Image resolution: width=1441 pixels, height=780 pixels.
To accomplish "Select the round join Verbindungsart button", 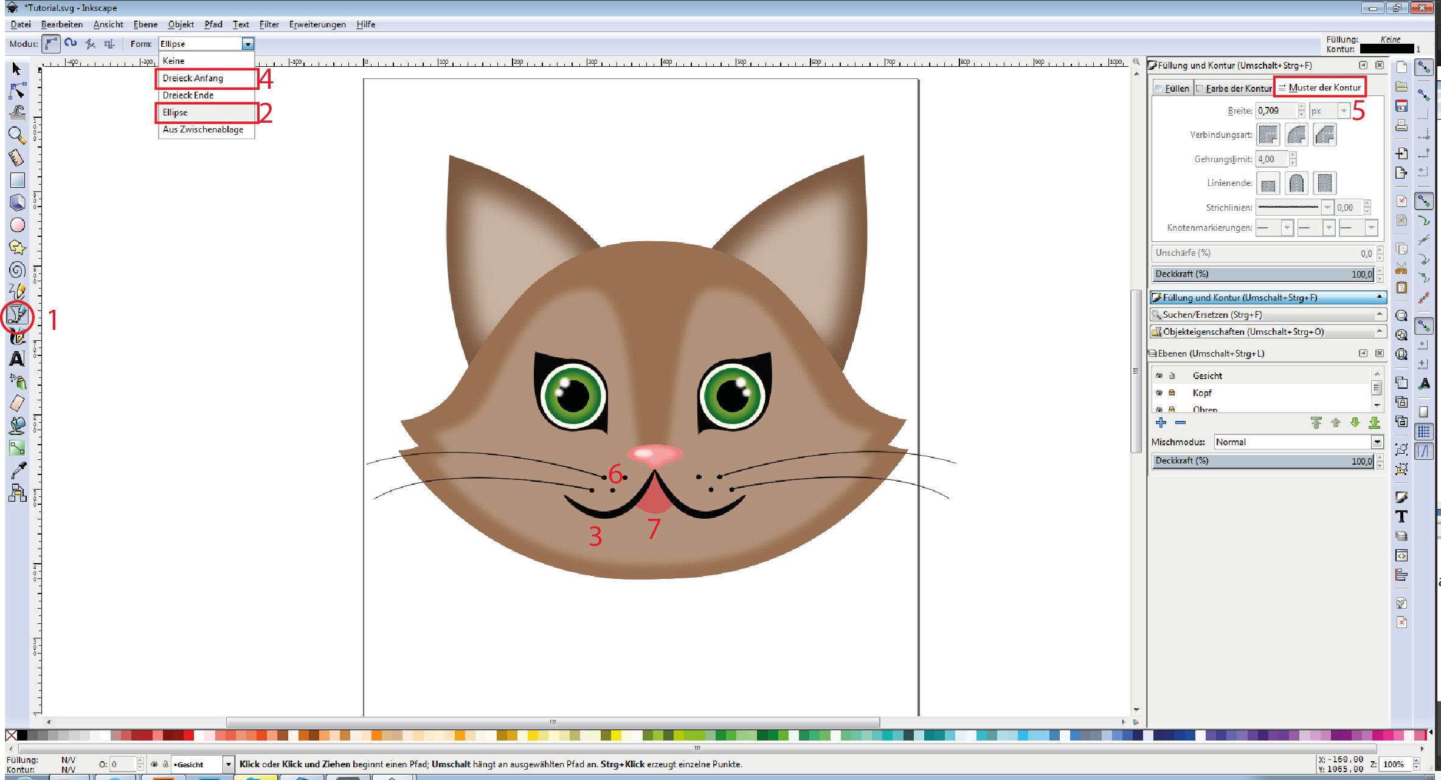I will (x=1296, y=134).
